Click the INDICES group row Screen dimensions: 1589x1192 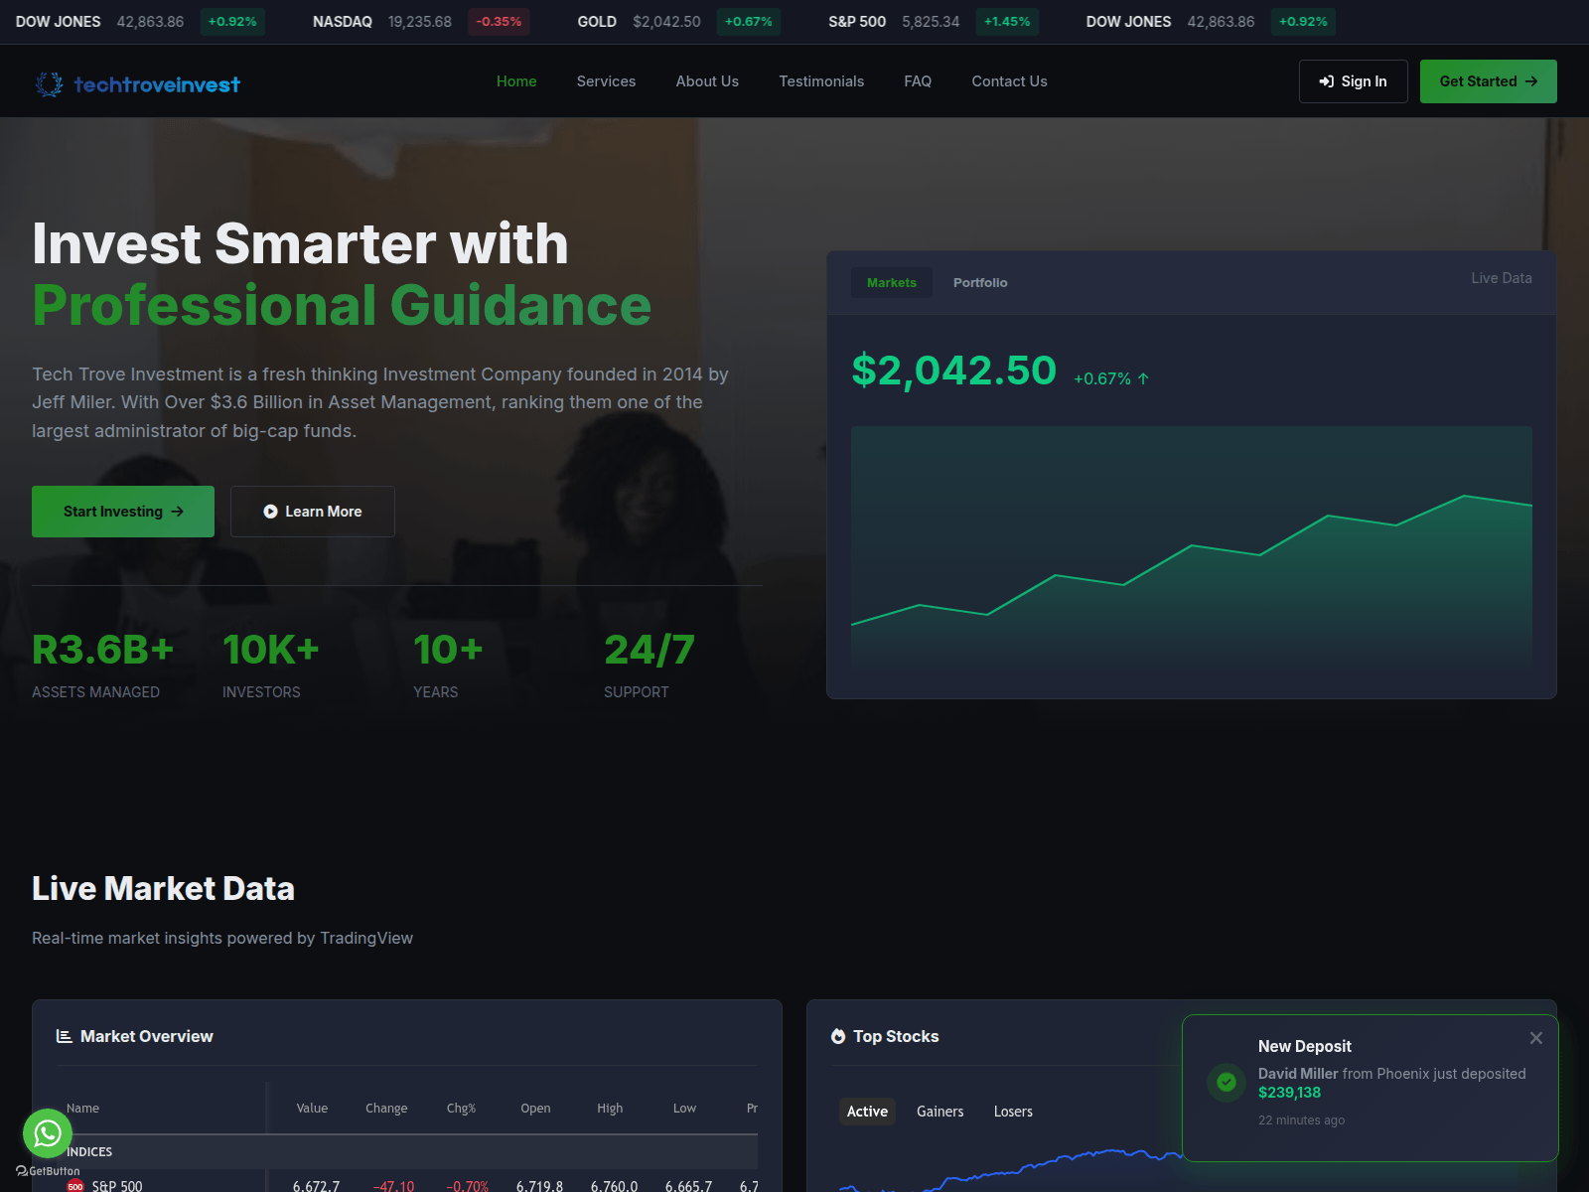(x=407, y=1152)
